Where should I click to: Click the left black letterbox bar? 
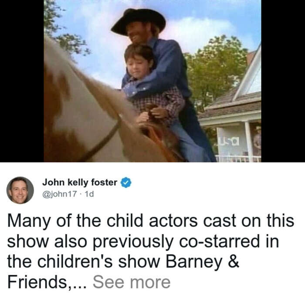tap(22, 81)
